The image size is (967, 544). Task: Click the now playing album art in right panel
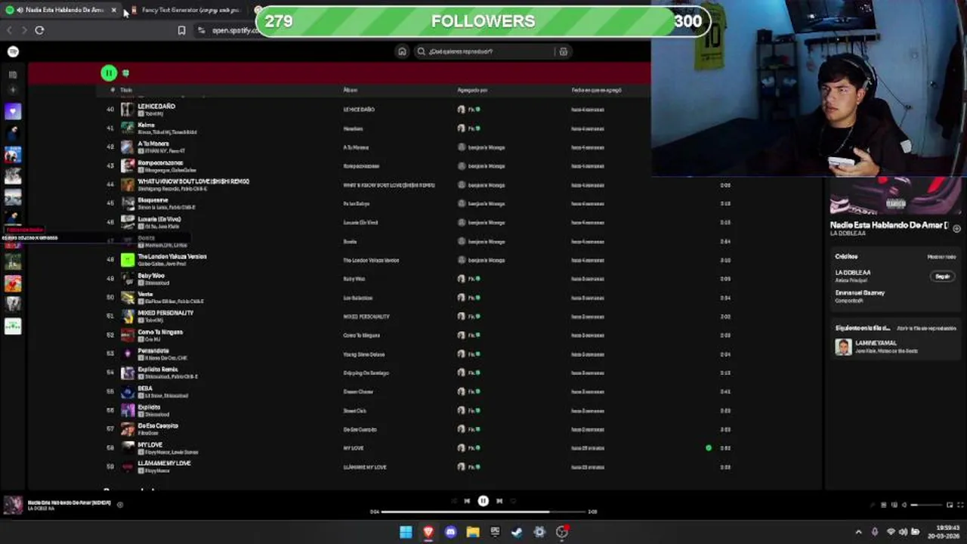tap(895, 196)
